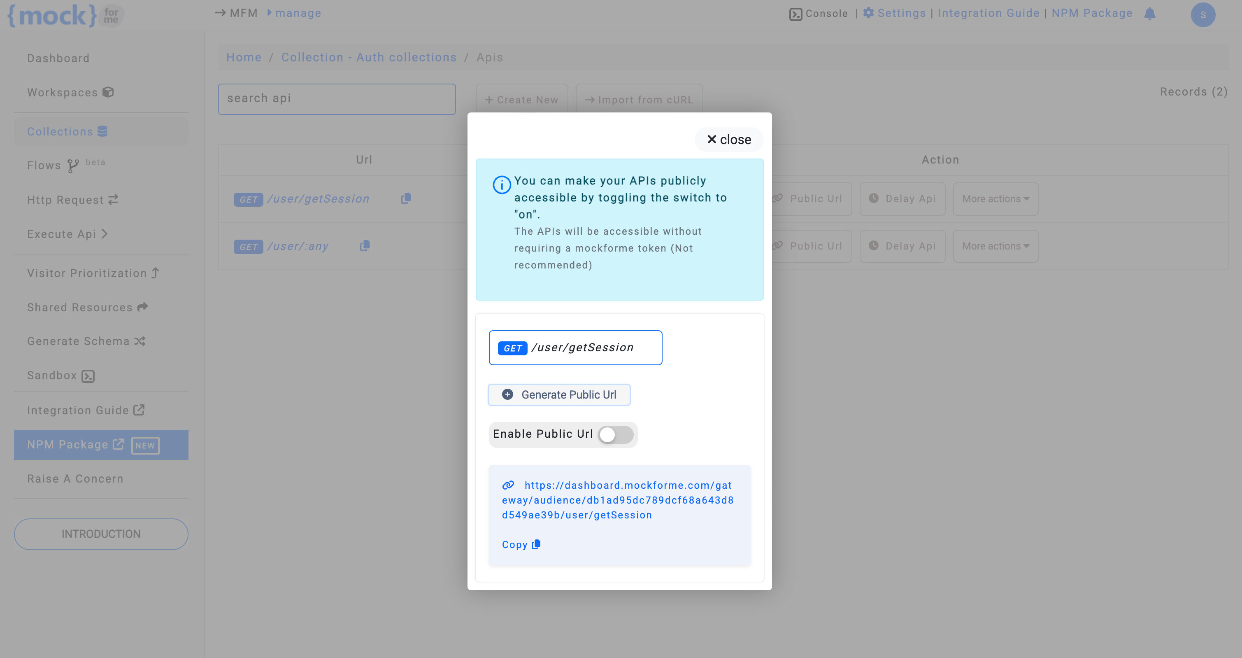The height and width of the screenshot is (658, 1242).
Task: Click the plus icon in Generate Public Url
Action: pos(507,394)
